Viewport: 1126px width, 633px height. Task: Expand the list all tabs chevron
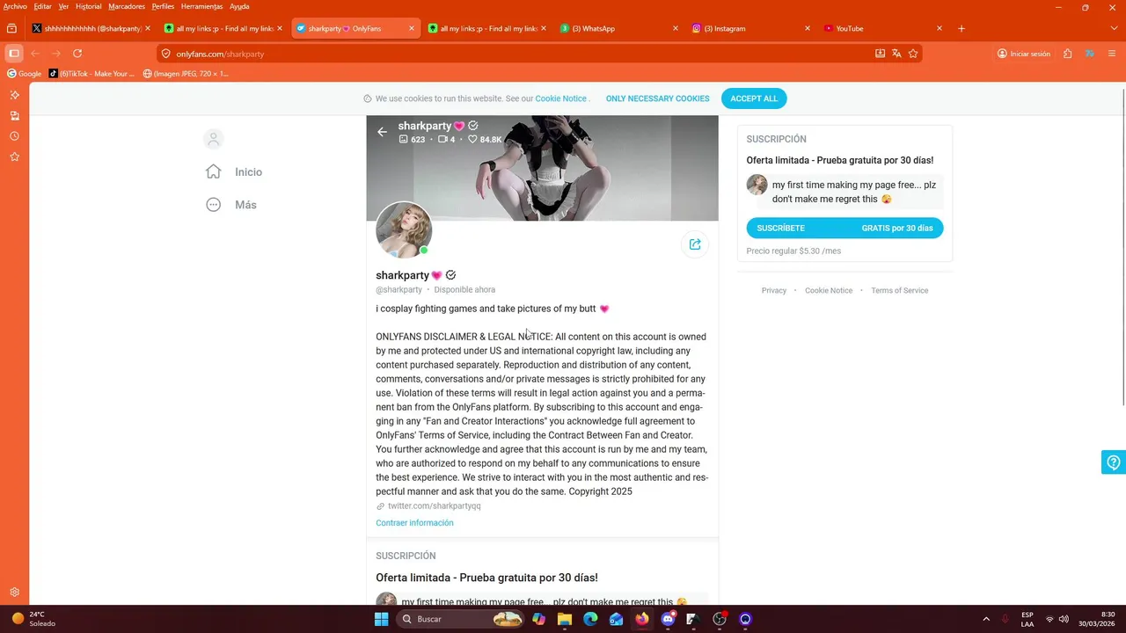click(1114, 28)
